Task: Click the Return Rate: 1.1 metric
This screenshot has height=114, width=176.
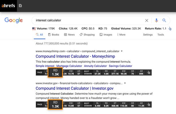Action: pyautogui.click(x=155, y=28)
